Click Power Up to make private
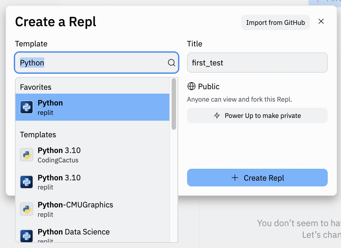 [x=257, y=115]
